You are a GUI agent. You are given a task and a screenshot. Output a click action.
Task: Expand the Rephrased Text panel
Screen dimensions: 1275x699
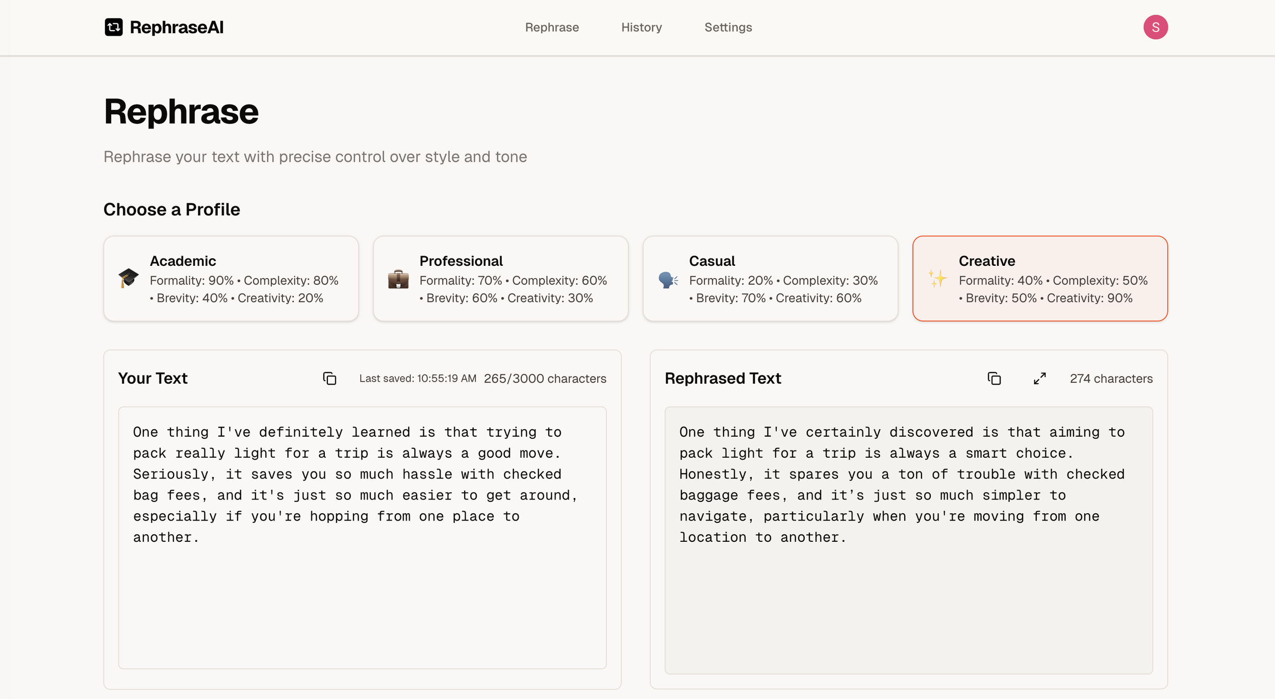1039,379
